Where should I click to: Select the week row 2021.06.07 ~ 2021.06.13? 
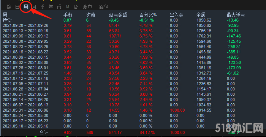[x=25, y=105]
